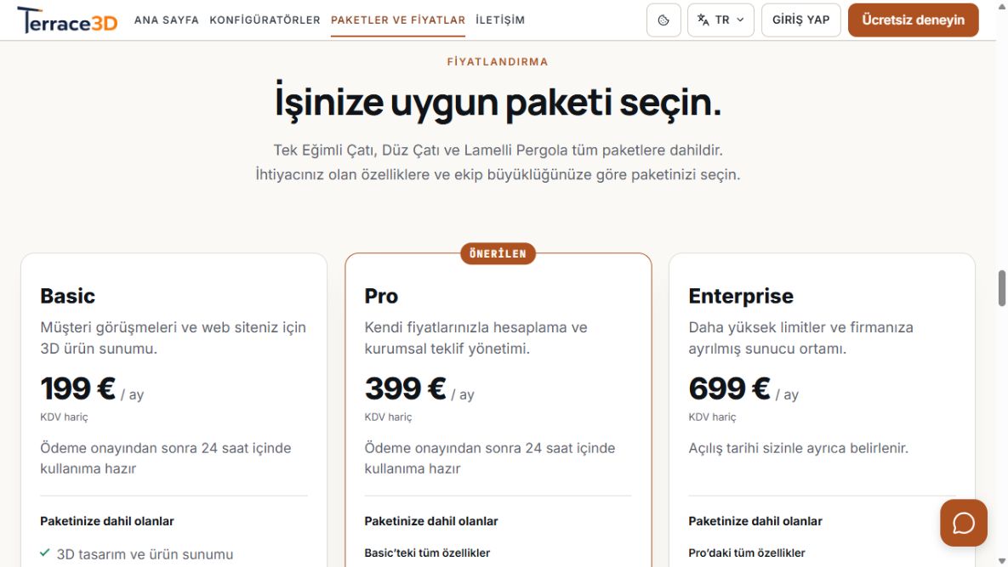Viewport: 1008px width, 567px height.
Task: Click the Enterprise package title
Action: (x=741, y=296)
